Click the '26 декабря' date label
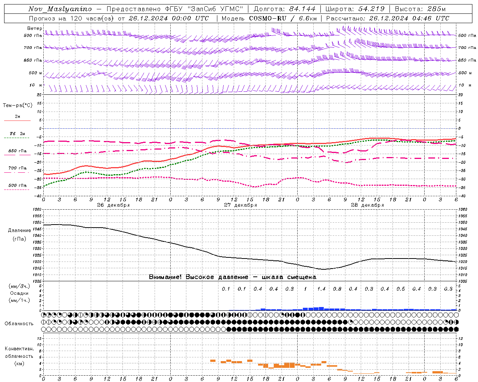Viewport: 478px width, 382px height. coord(114,205)
